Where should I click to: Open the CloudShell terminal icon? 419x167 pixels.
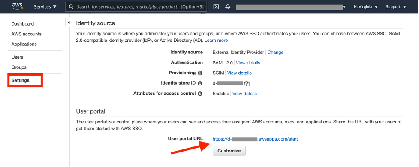pyautogui.click(x=216, y=7)
